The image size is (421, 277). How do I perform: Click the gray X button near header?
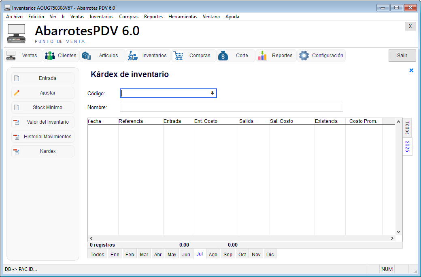pos(410,26)
